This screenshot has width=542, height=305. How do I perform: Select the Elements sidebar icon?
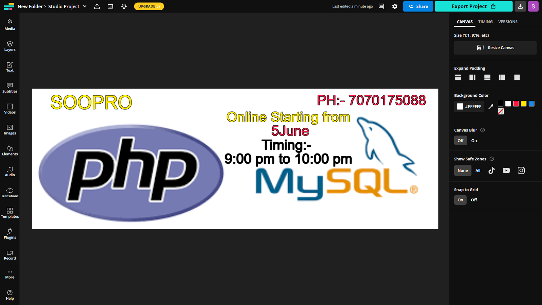point(10,150)
